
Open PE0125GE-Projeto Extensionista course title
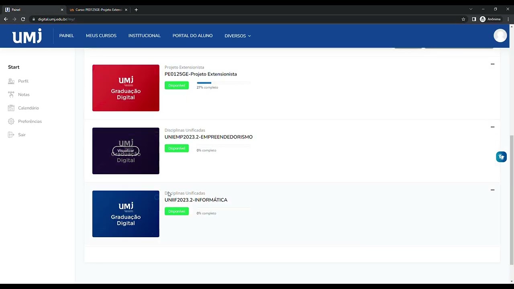(x=201, y=74)
